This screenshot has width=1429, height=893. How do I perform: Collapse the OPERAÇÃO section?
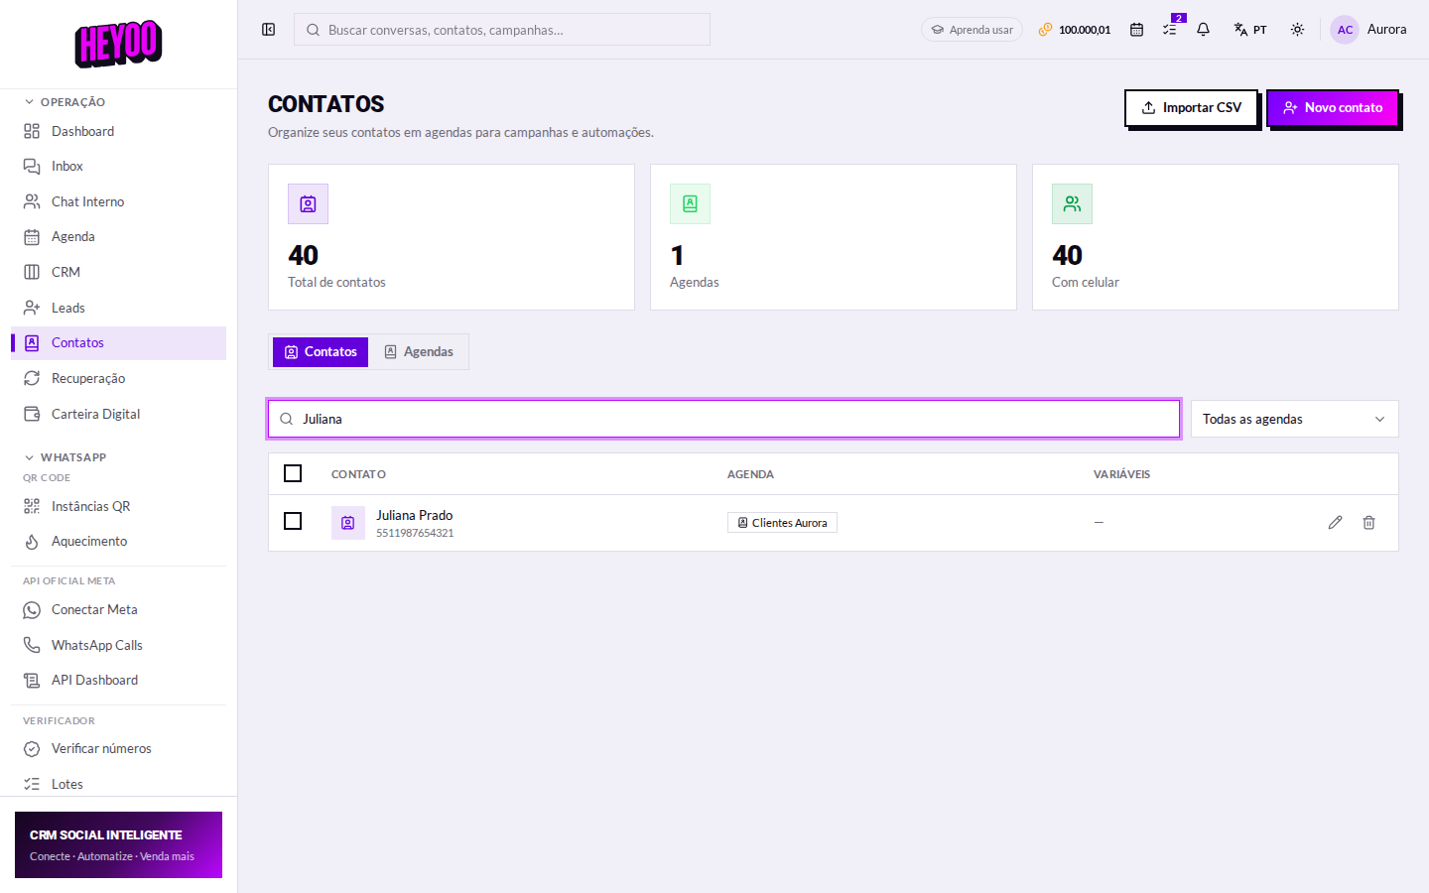[65, 102]
